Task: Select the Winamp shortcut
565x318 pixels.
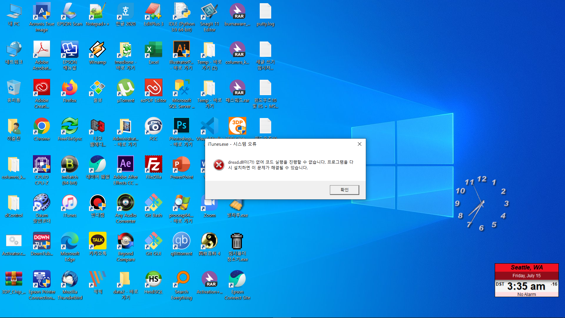Action: point(97,53)
